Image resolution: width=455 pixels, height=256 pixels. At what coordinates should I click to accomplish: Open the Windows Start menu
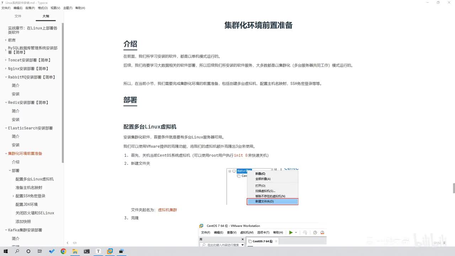pos(6,251)
